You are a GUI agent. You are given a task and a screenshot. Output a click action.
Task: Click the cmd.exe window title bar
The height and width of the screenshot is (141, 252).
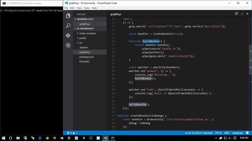31,3
